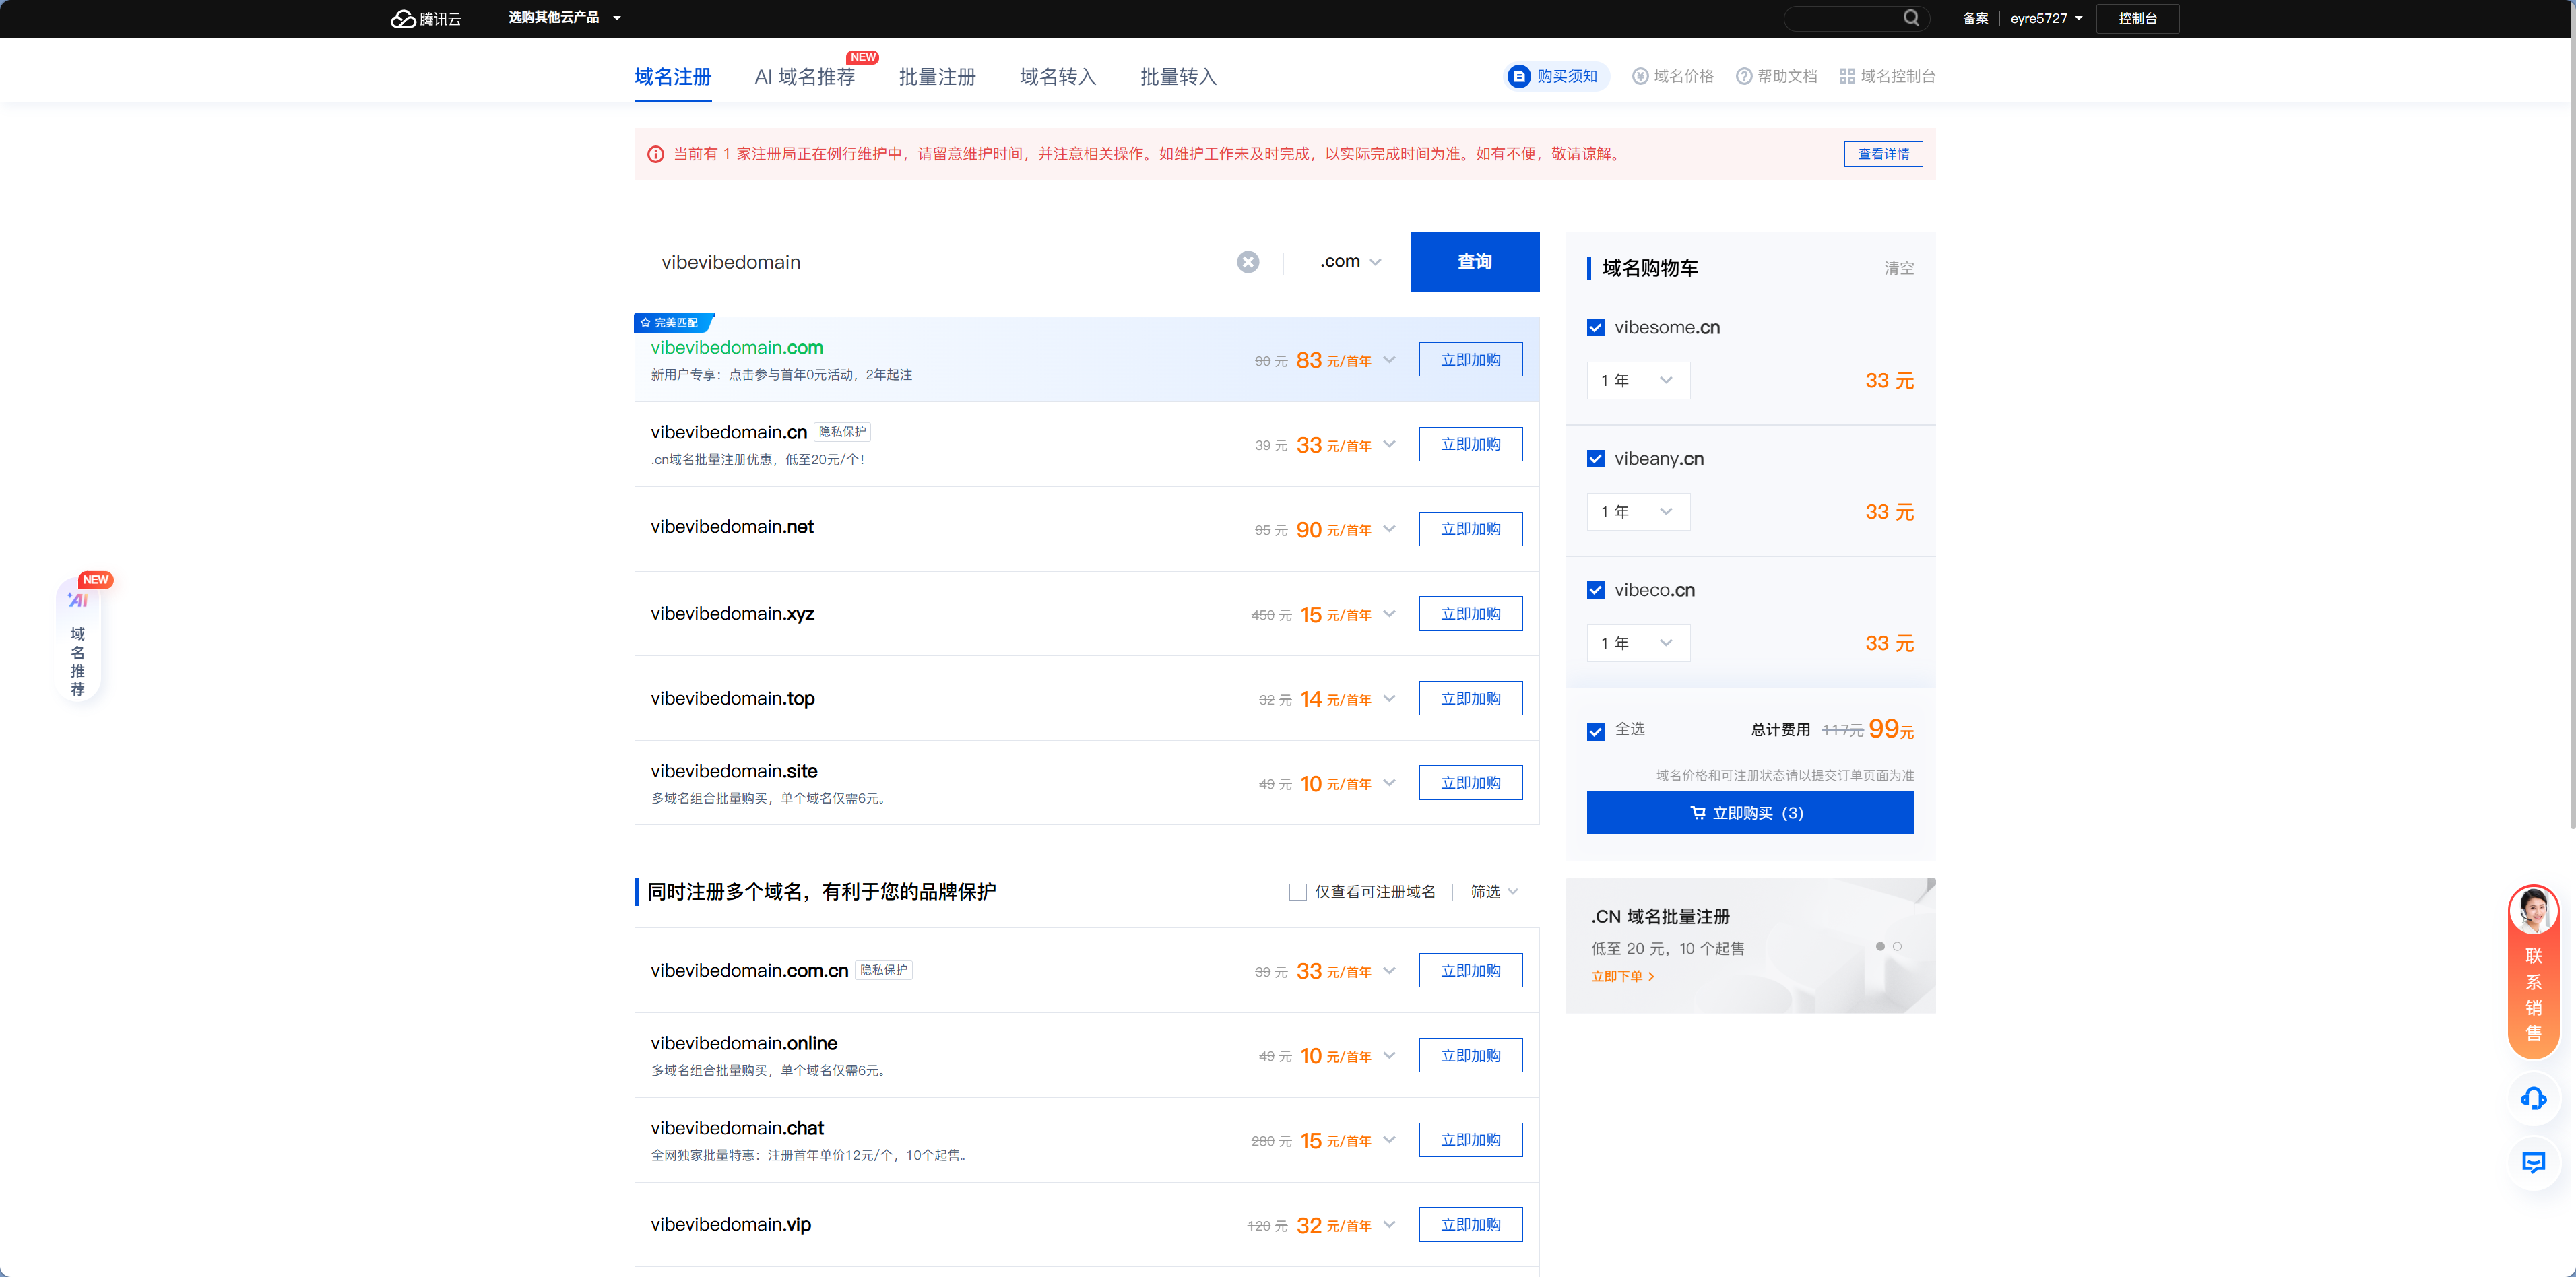Open the .com suffix dropdown
This screenshot has width=2576, height=1277.
tap(1349, 262)
